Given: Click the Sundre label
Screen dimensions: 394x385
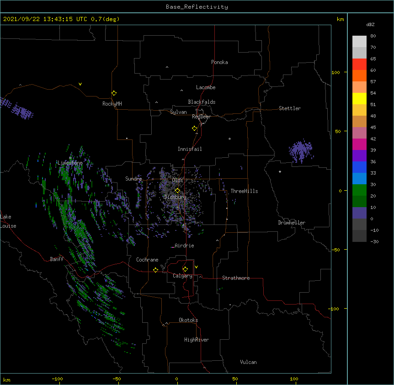Looking at the screenshot, I should (x=133, y=179).
